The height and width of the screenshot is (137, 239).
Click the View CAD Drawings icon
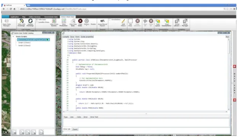(21, 22)
